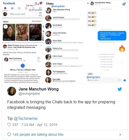Image resolution: width=129 pixels, height=140 pixels.
Task: Open the Watch video tab icon
Action: click(19, 8)
